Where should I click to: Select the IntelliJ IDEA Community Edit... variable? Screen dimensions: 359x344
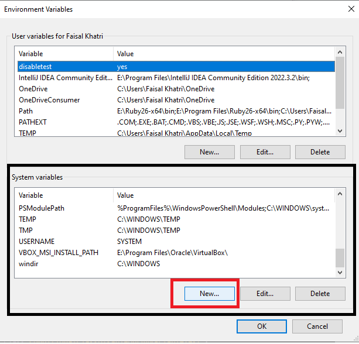(176, 78)
